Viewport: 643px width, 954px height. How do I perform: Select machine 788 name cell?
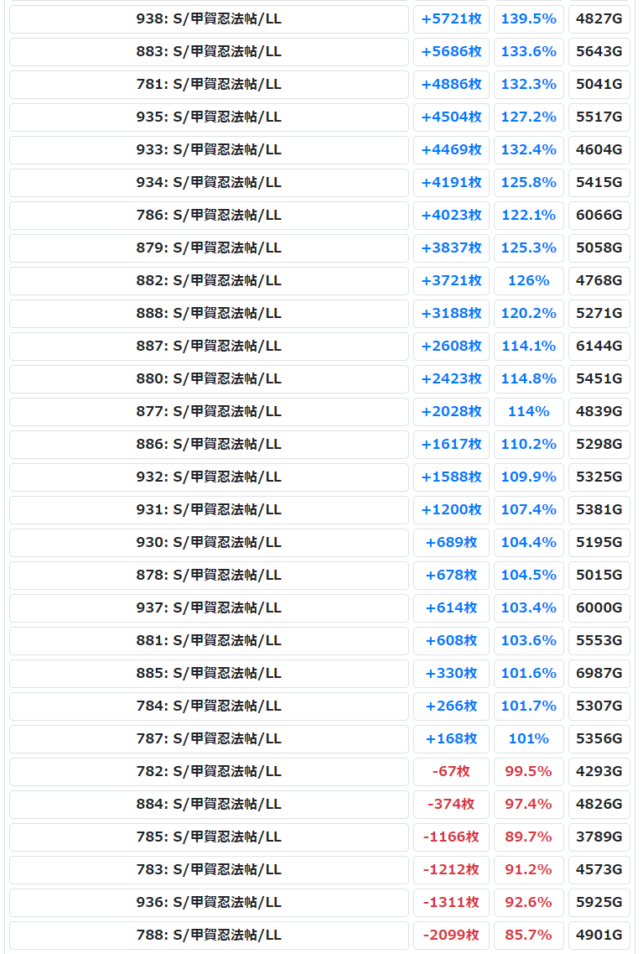click(209, 936)
